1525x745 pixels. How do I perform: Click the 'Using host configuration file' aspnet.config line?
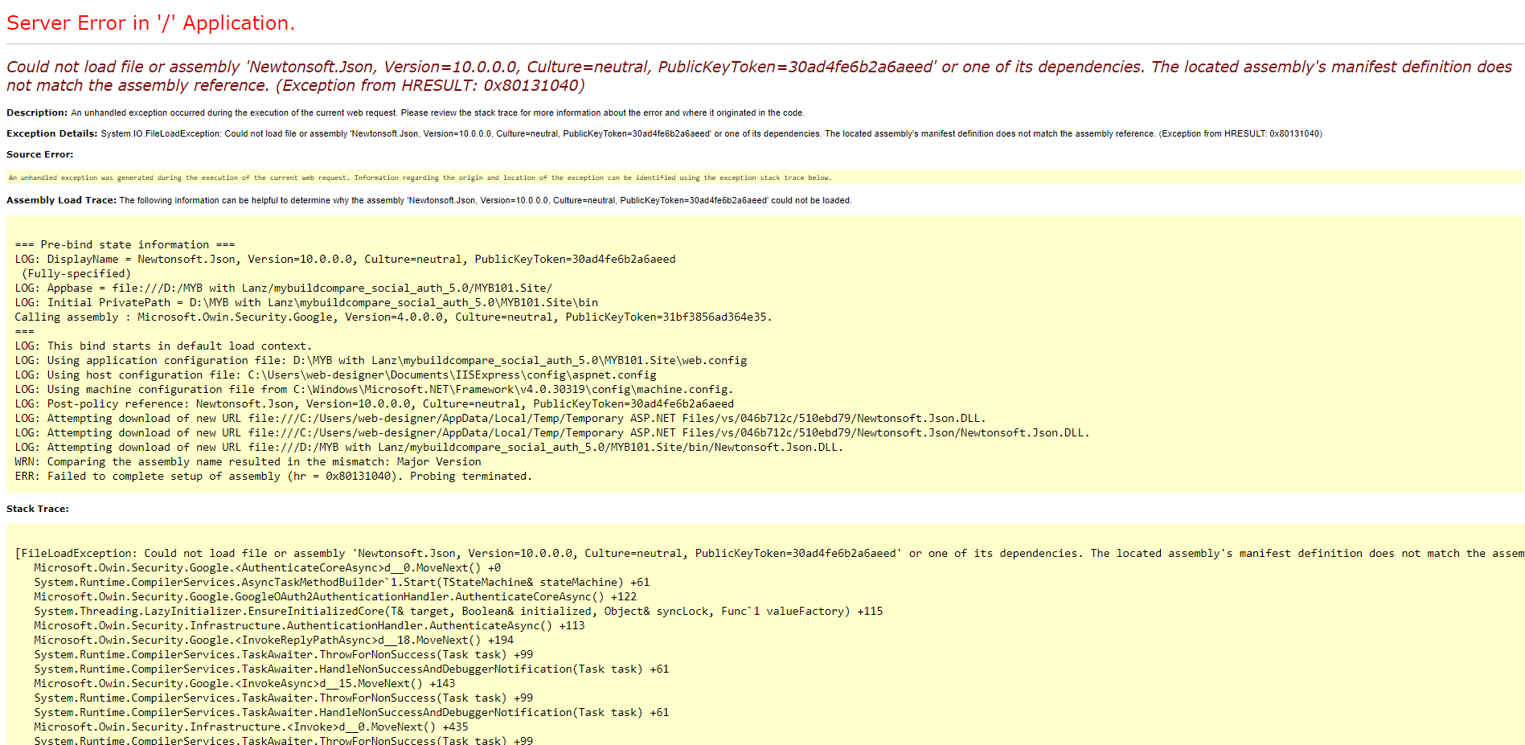335,375
